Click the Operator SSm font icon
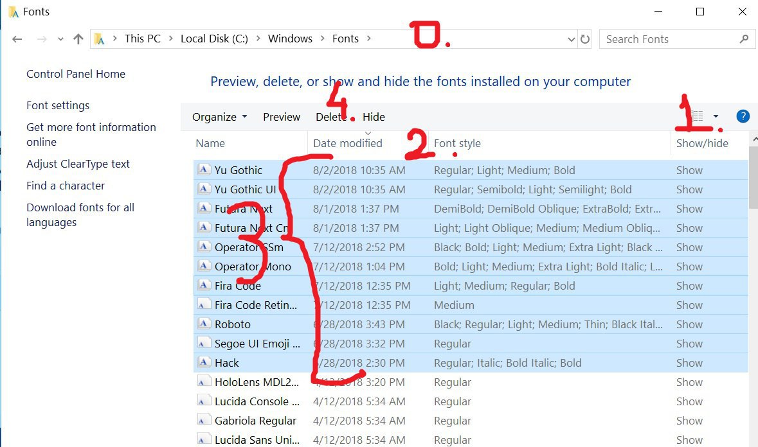758x447 pixels. pyautogui.click(x=204, y=247)
